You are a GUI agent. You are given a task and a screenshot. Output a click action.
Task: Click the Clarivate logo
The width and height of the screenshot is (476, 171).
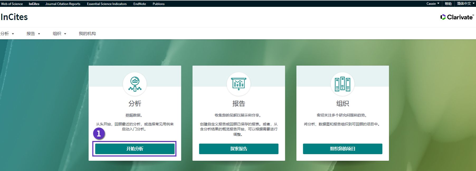(x=457, y=17)
